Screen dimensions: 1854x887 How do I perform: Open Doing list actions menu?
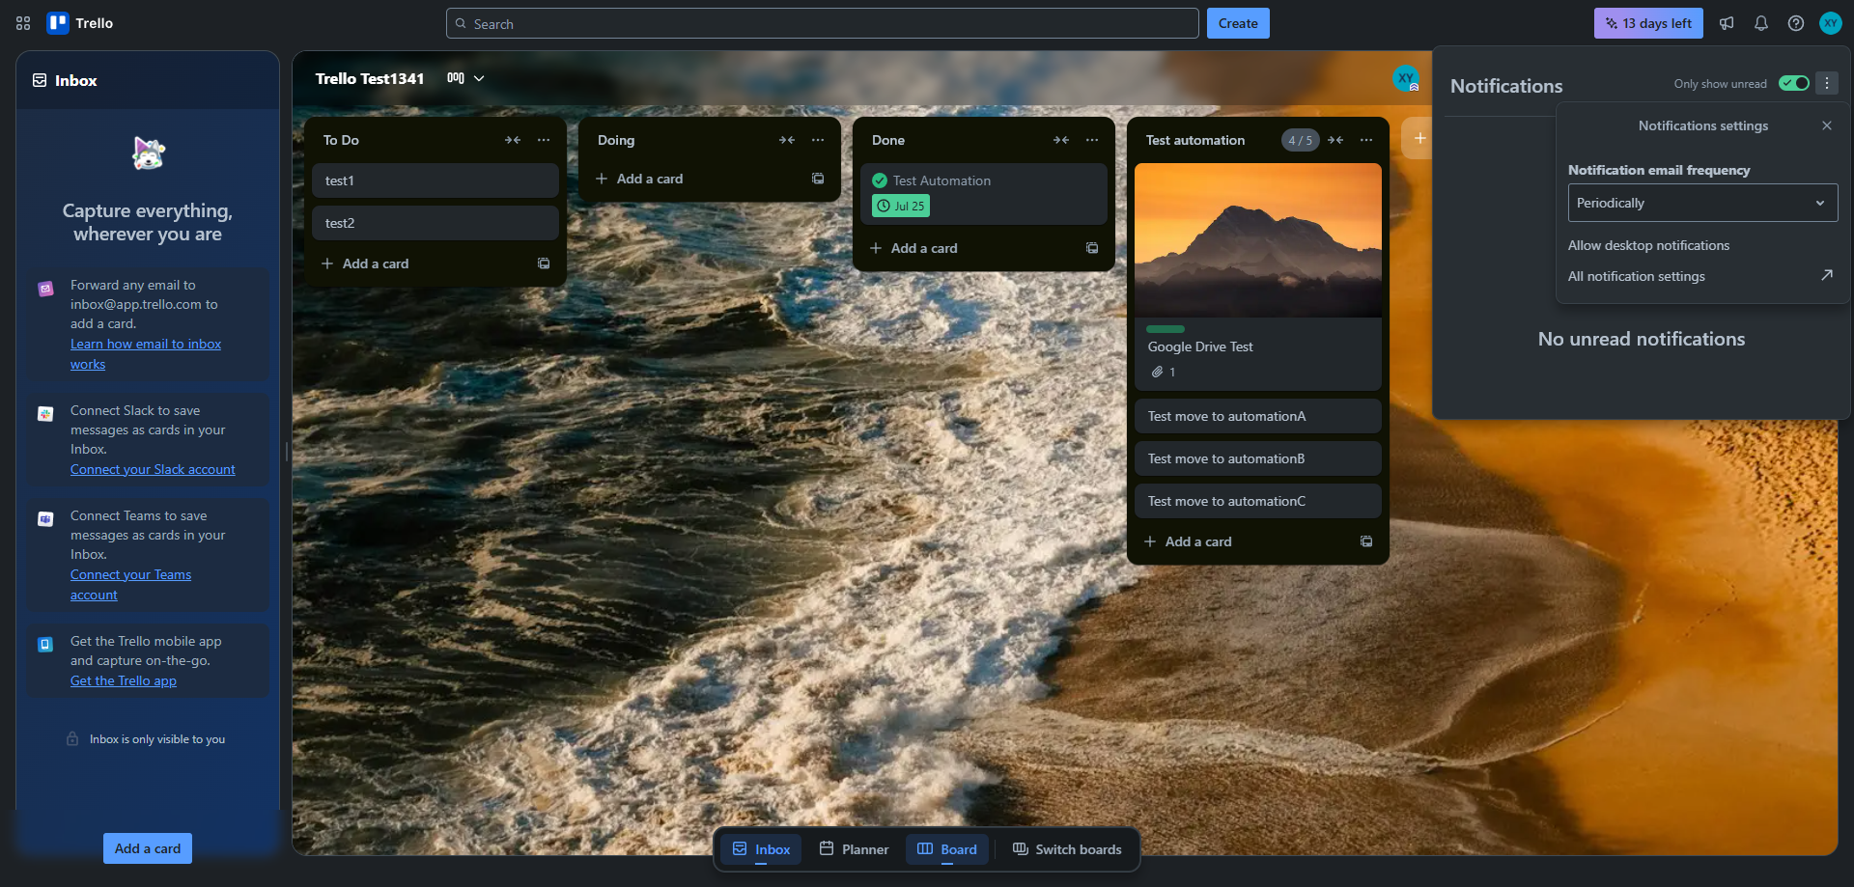pyautogui.click(x=818, y=140)
